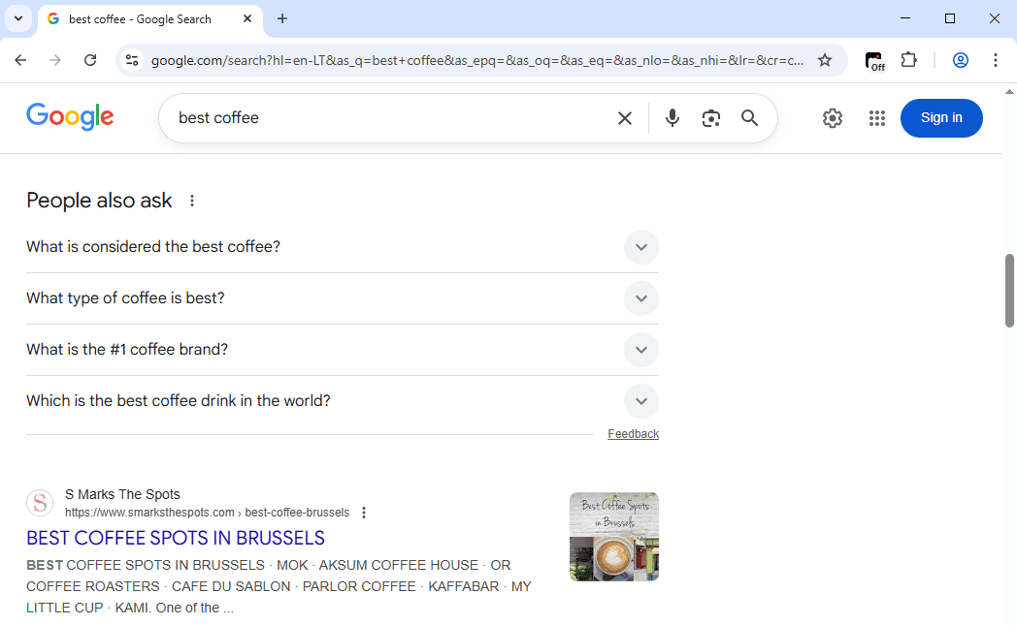Click the Brussels coffee spots thumbnail
The height and width of the screenshot is (625, 1017).
tap(614, 537)
